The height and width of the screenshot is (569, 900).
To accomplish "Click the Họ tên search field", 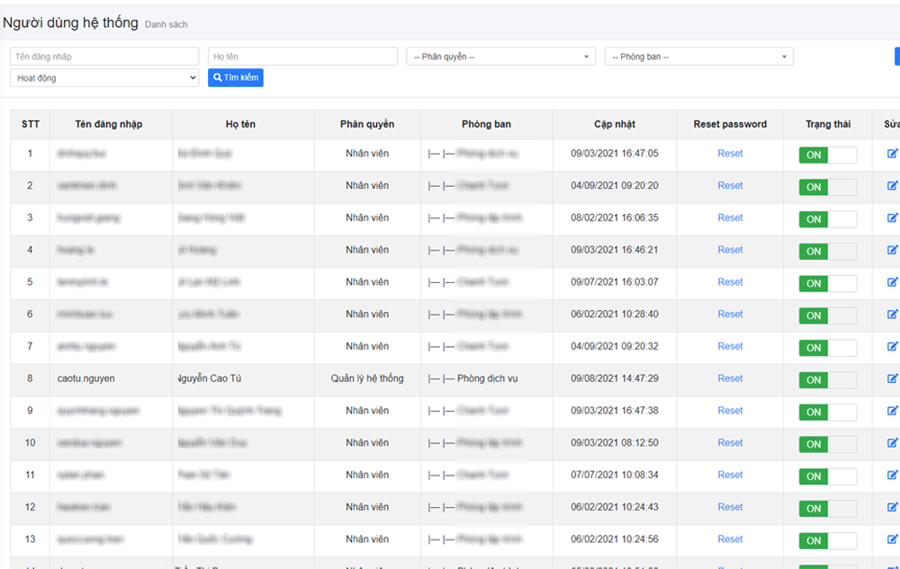I will click(x=302, y=57).
